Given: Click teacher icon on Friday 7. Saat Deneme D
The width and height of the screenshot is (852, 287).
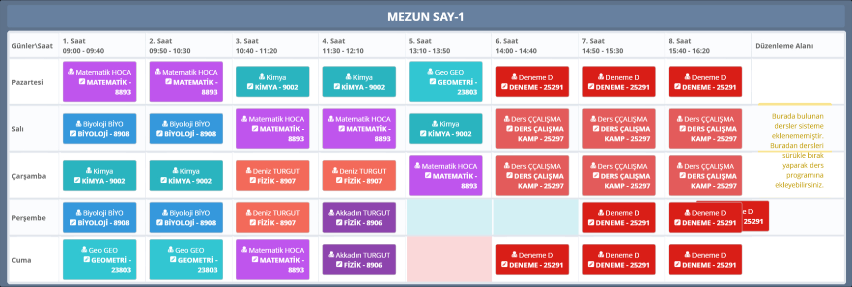Looking at the screenshot, I should point(601,255).
